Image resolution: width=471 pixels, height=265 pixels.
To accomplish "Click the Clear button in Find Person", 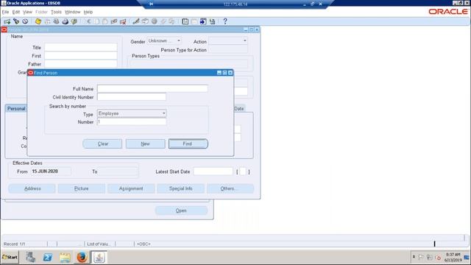I will [x=102, y=144].
